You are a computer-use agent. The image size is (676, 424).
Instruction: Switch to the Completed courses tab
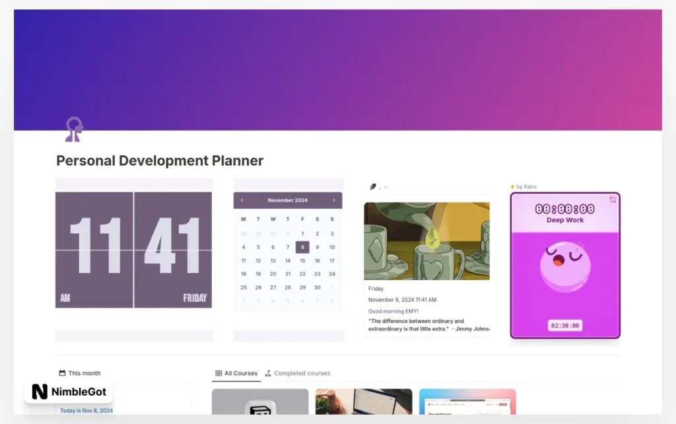[x=298, y=374]
